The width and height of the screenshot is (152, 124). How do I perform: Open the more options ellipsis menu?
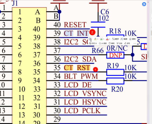pyautogui.click(x=135, y=43)
